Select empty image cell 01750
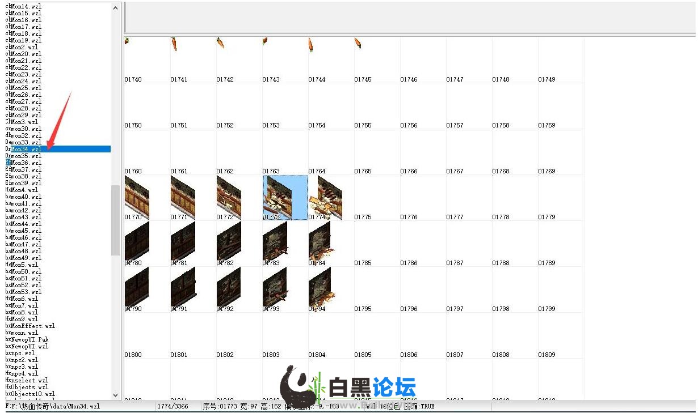698x413 pixels. click(147, 106)
